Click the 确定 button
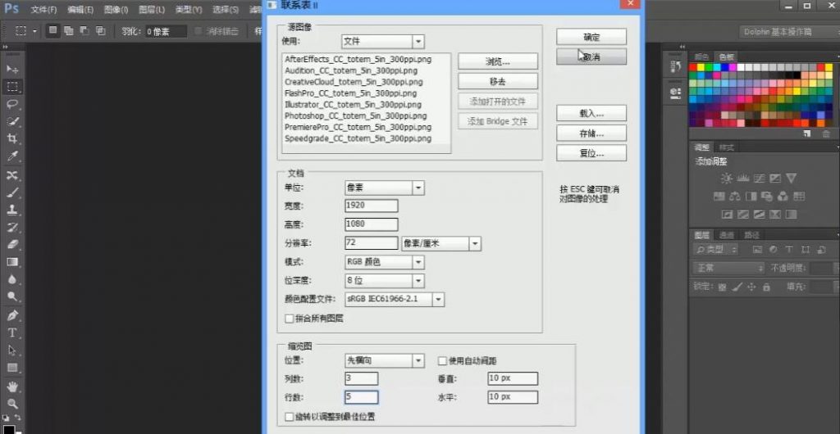840x434 pixels. pos(591,37)
